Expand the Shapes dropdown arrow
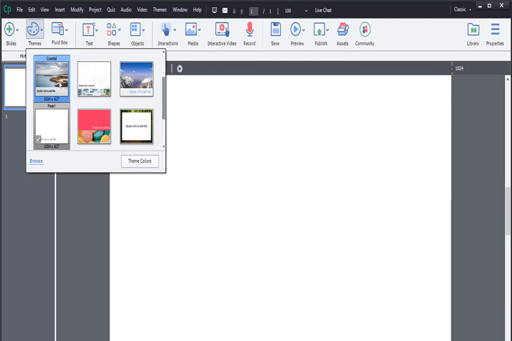 119,30
